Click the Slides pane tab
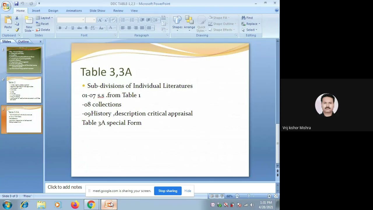This screenshot has width=373, height=210. coord(7,41)
